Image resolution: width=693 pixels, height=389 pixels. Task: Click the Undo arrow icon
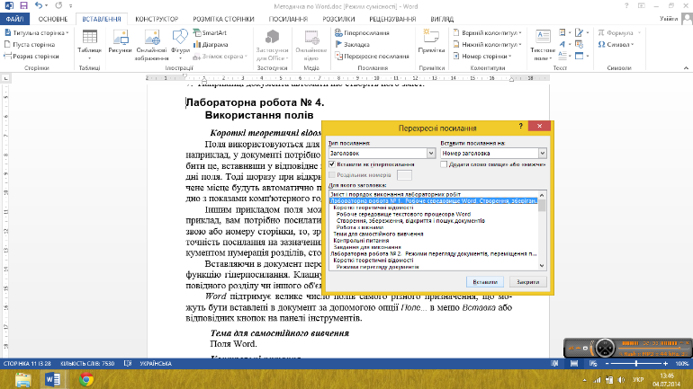pyautogui.click(x=39, y=5)
